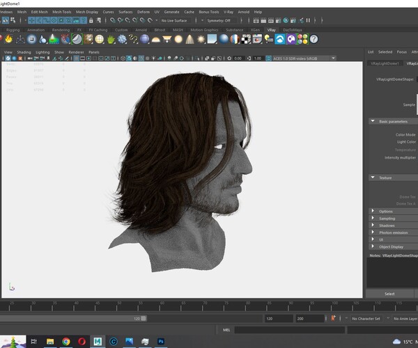The width and height of the screenshot is (418, 348).
Task: Click the highlighted sticker material shelf icon
Action: 77,39
